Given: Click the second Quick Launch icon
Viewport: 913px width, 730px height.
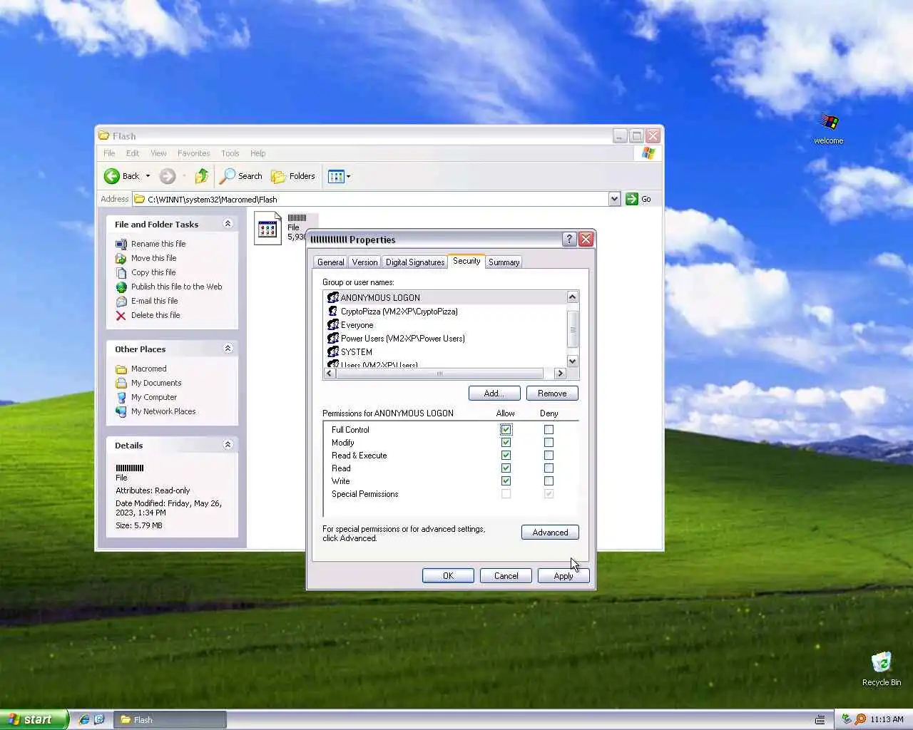Looking at the screenshot, I should 99,719.
